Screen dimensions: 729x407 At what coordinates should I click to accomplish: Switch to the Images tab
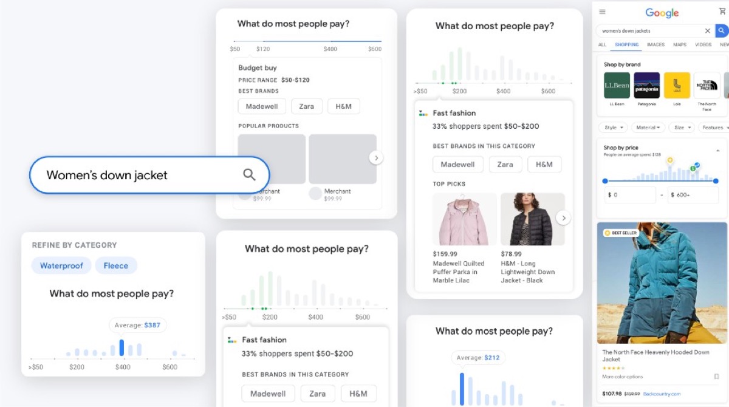coord(655,44)
